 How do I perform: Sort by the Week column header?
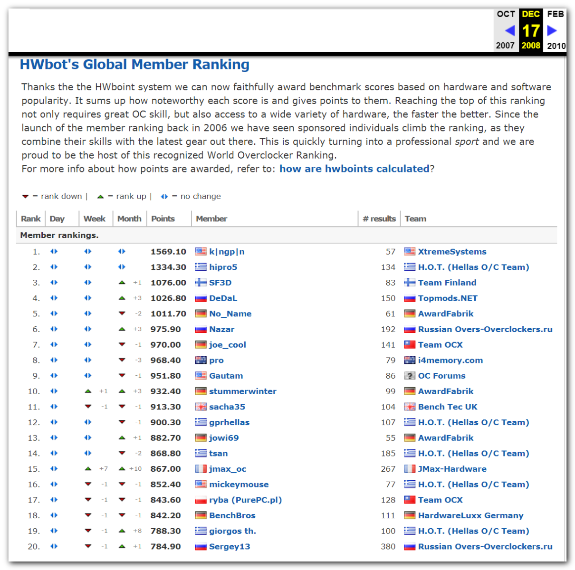point(94,219)
